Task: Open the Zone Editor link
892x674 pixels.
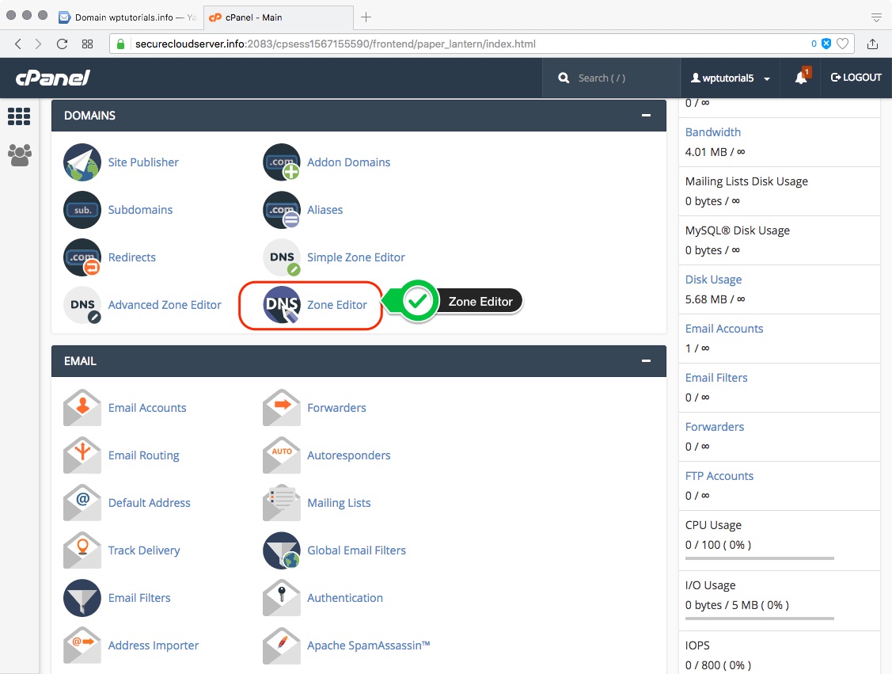Action: click(x=337, y=305)
